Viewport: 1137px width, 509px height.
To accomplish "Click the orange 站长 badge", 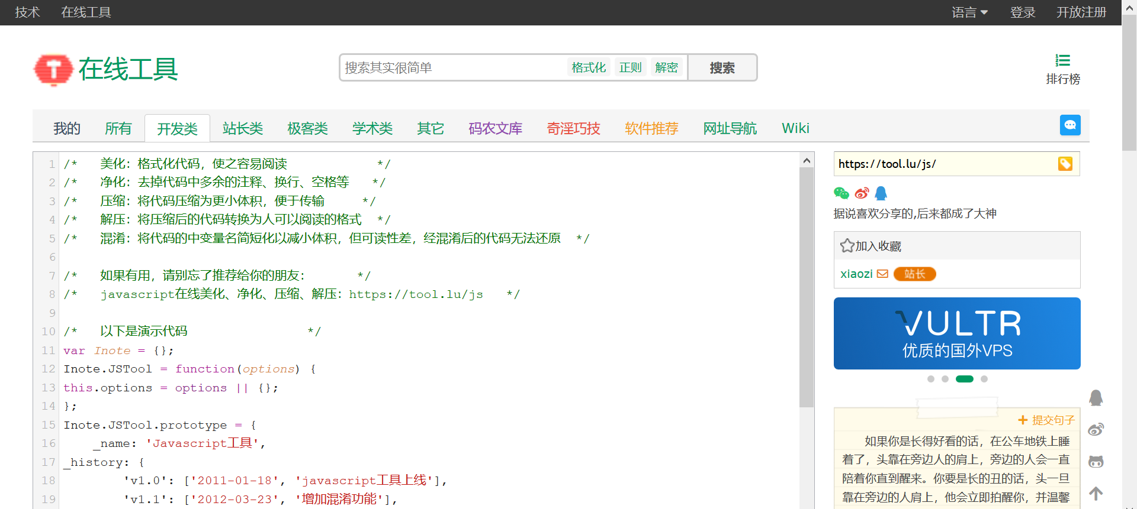I will pyautogui.click(x=914, y=274).
